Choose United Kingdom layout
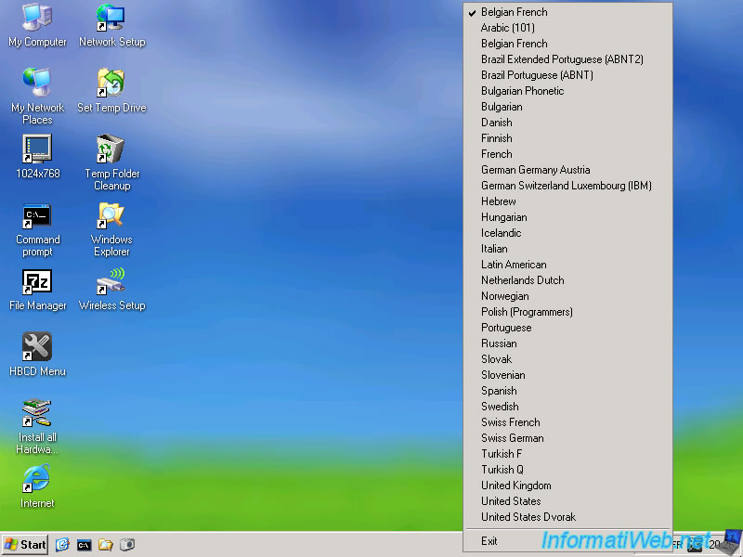 point(567,486)
